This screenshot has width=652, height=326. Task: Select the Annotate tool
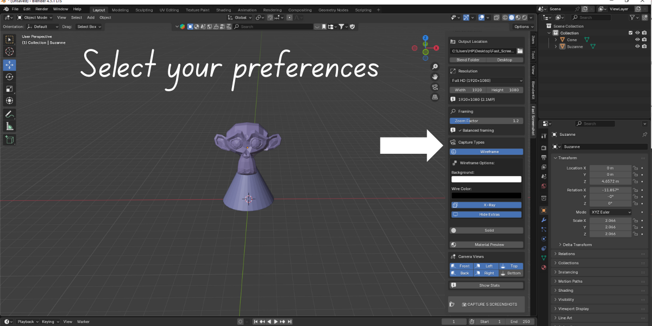(10, 115)
